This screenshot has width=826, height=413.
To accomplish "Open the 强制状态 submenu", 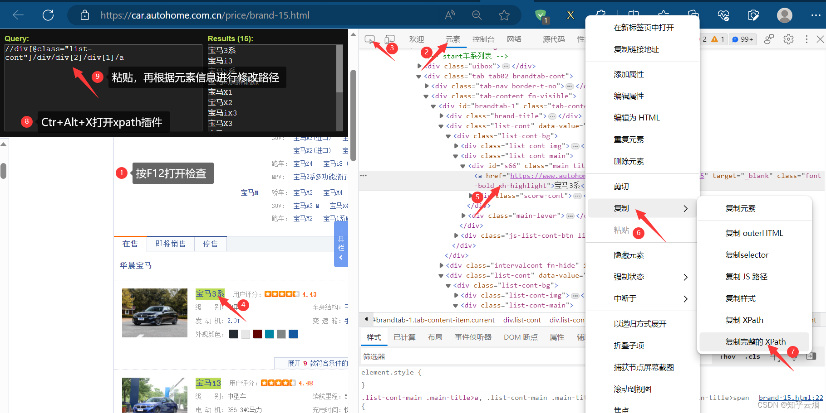I will [643, 277].
